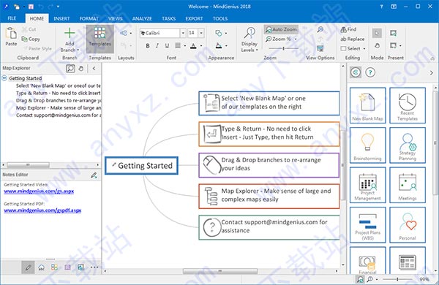Screen dimensions: 439x285
Task: Toggle Italic formatting
Action: pos(157,45)
